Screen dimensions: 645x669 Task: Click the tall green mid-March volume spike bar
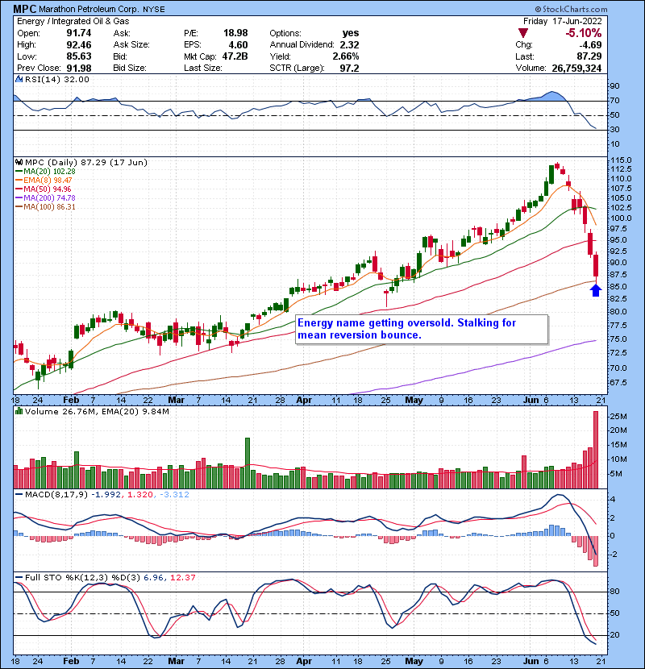248,463
